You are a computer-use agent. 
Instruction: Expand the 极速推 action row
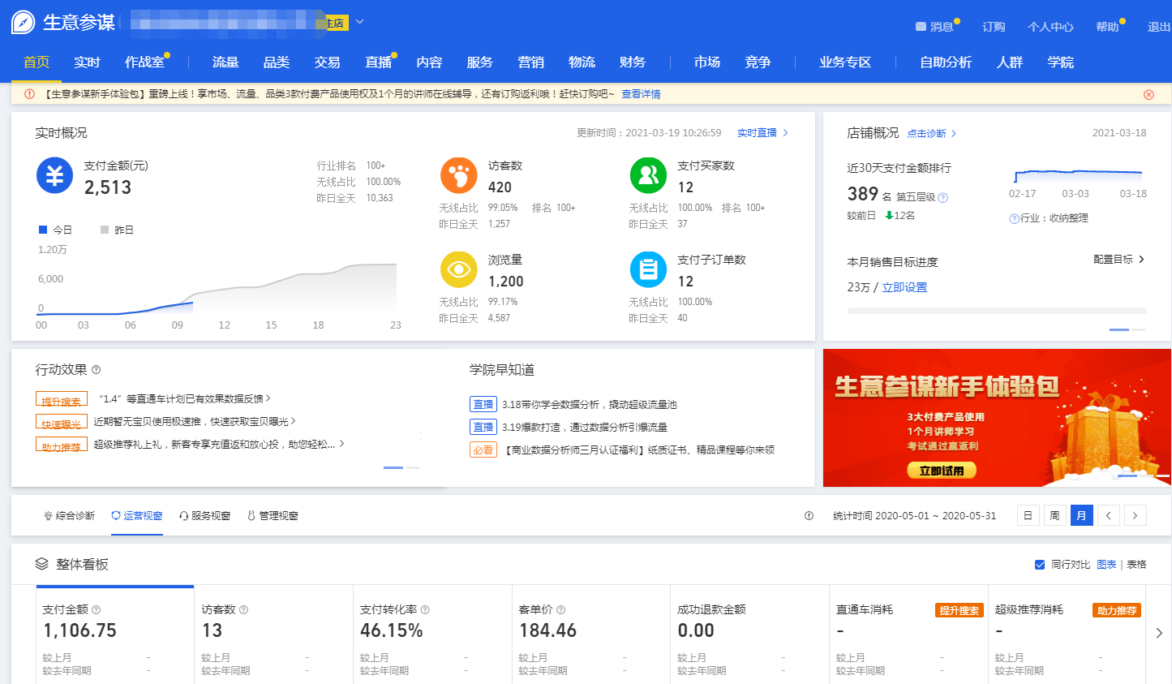click(x=195, y=422)
